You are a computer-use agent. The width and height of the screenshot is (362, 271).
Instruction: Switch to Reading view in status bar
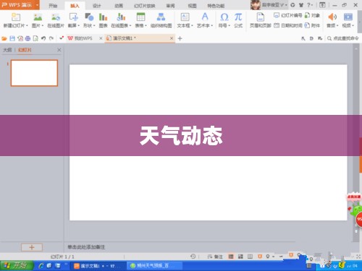click(250, 257)
